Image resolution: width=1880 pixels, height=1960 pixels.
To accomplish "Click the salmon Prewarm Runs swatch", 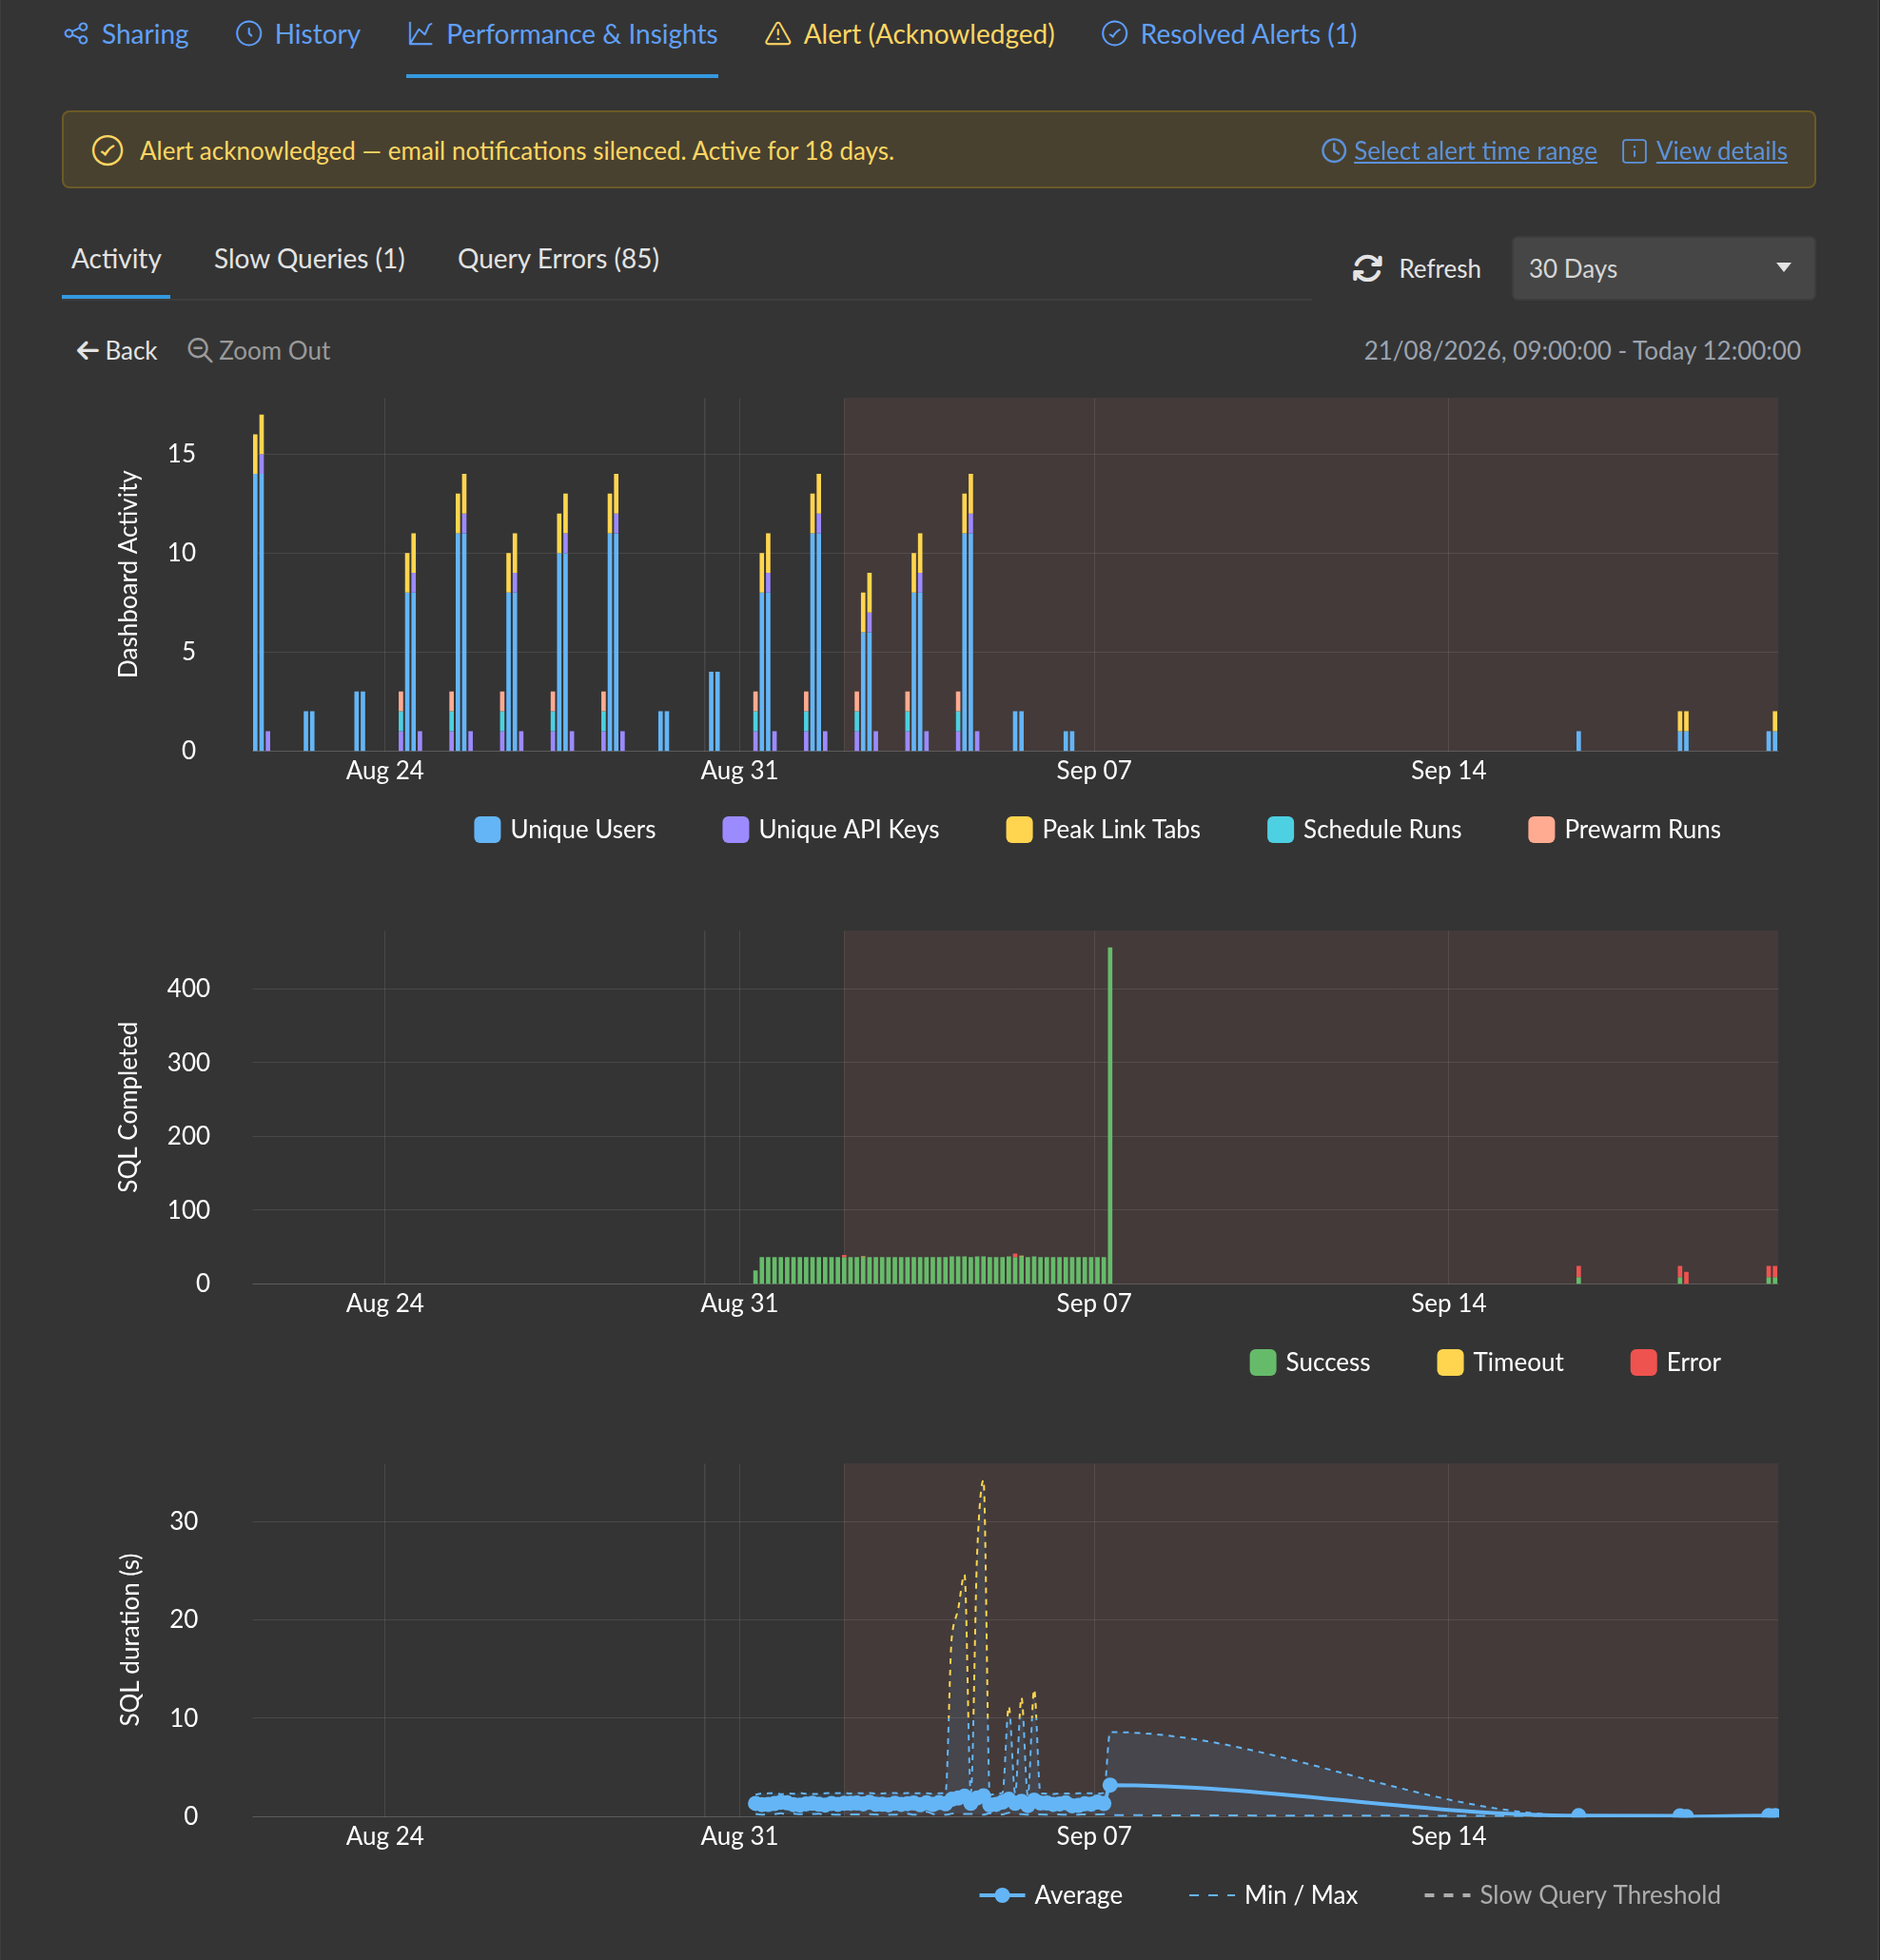I will [1542, 830].
